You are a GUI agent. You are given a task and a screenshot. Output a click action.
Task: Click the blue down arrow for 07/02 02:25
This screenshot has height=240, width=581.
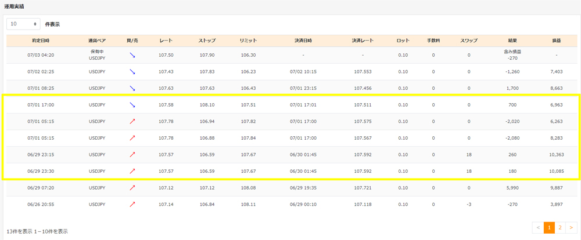coord(132,71)
